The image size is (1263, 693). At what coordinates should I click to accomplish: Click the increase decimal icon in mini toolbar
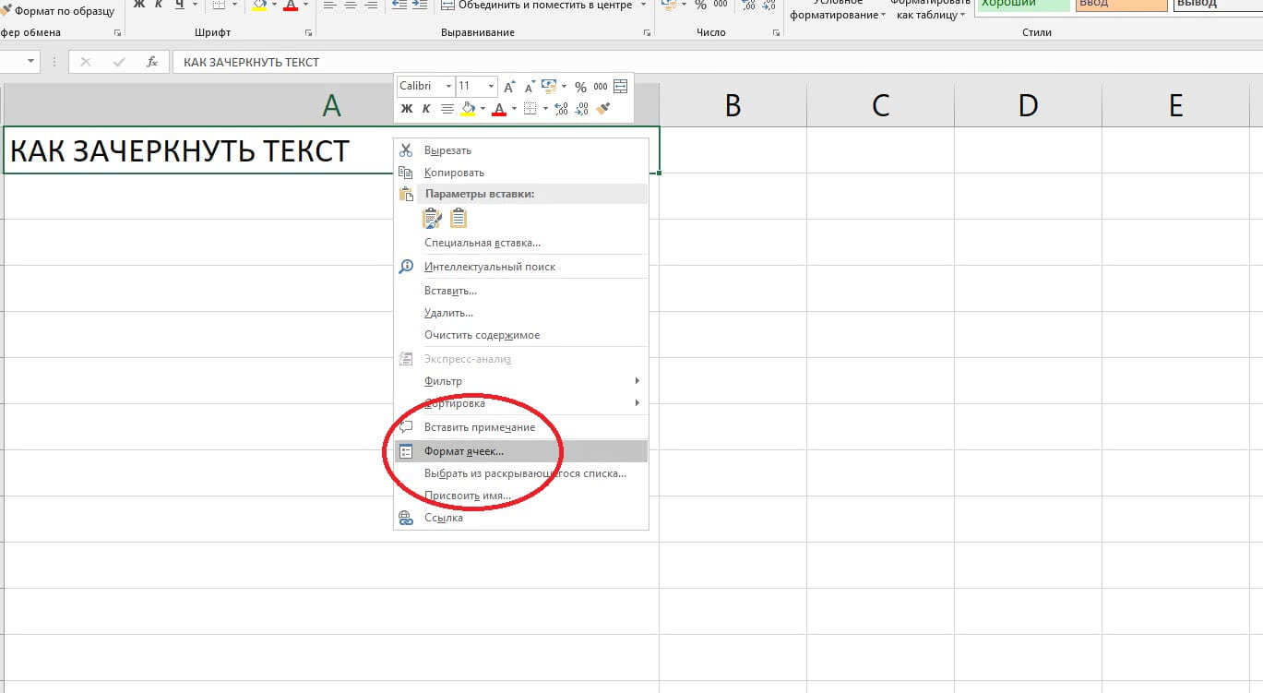click(x=563, y=109)
